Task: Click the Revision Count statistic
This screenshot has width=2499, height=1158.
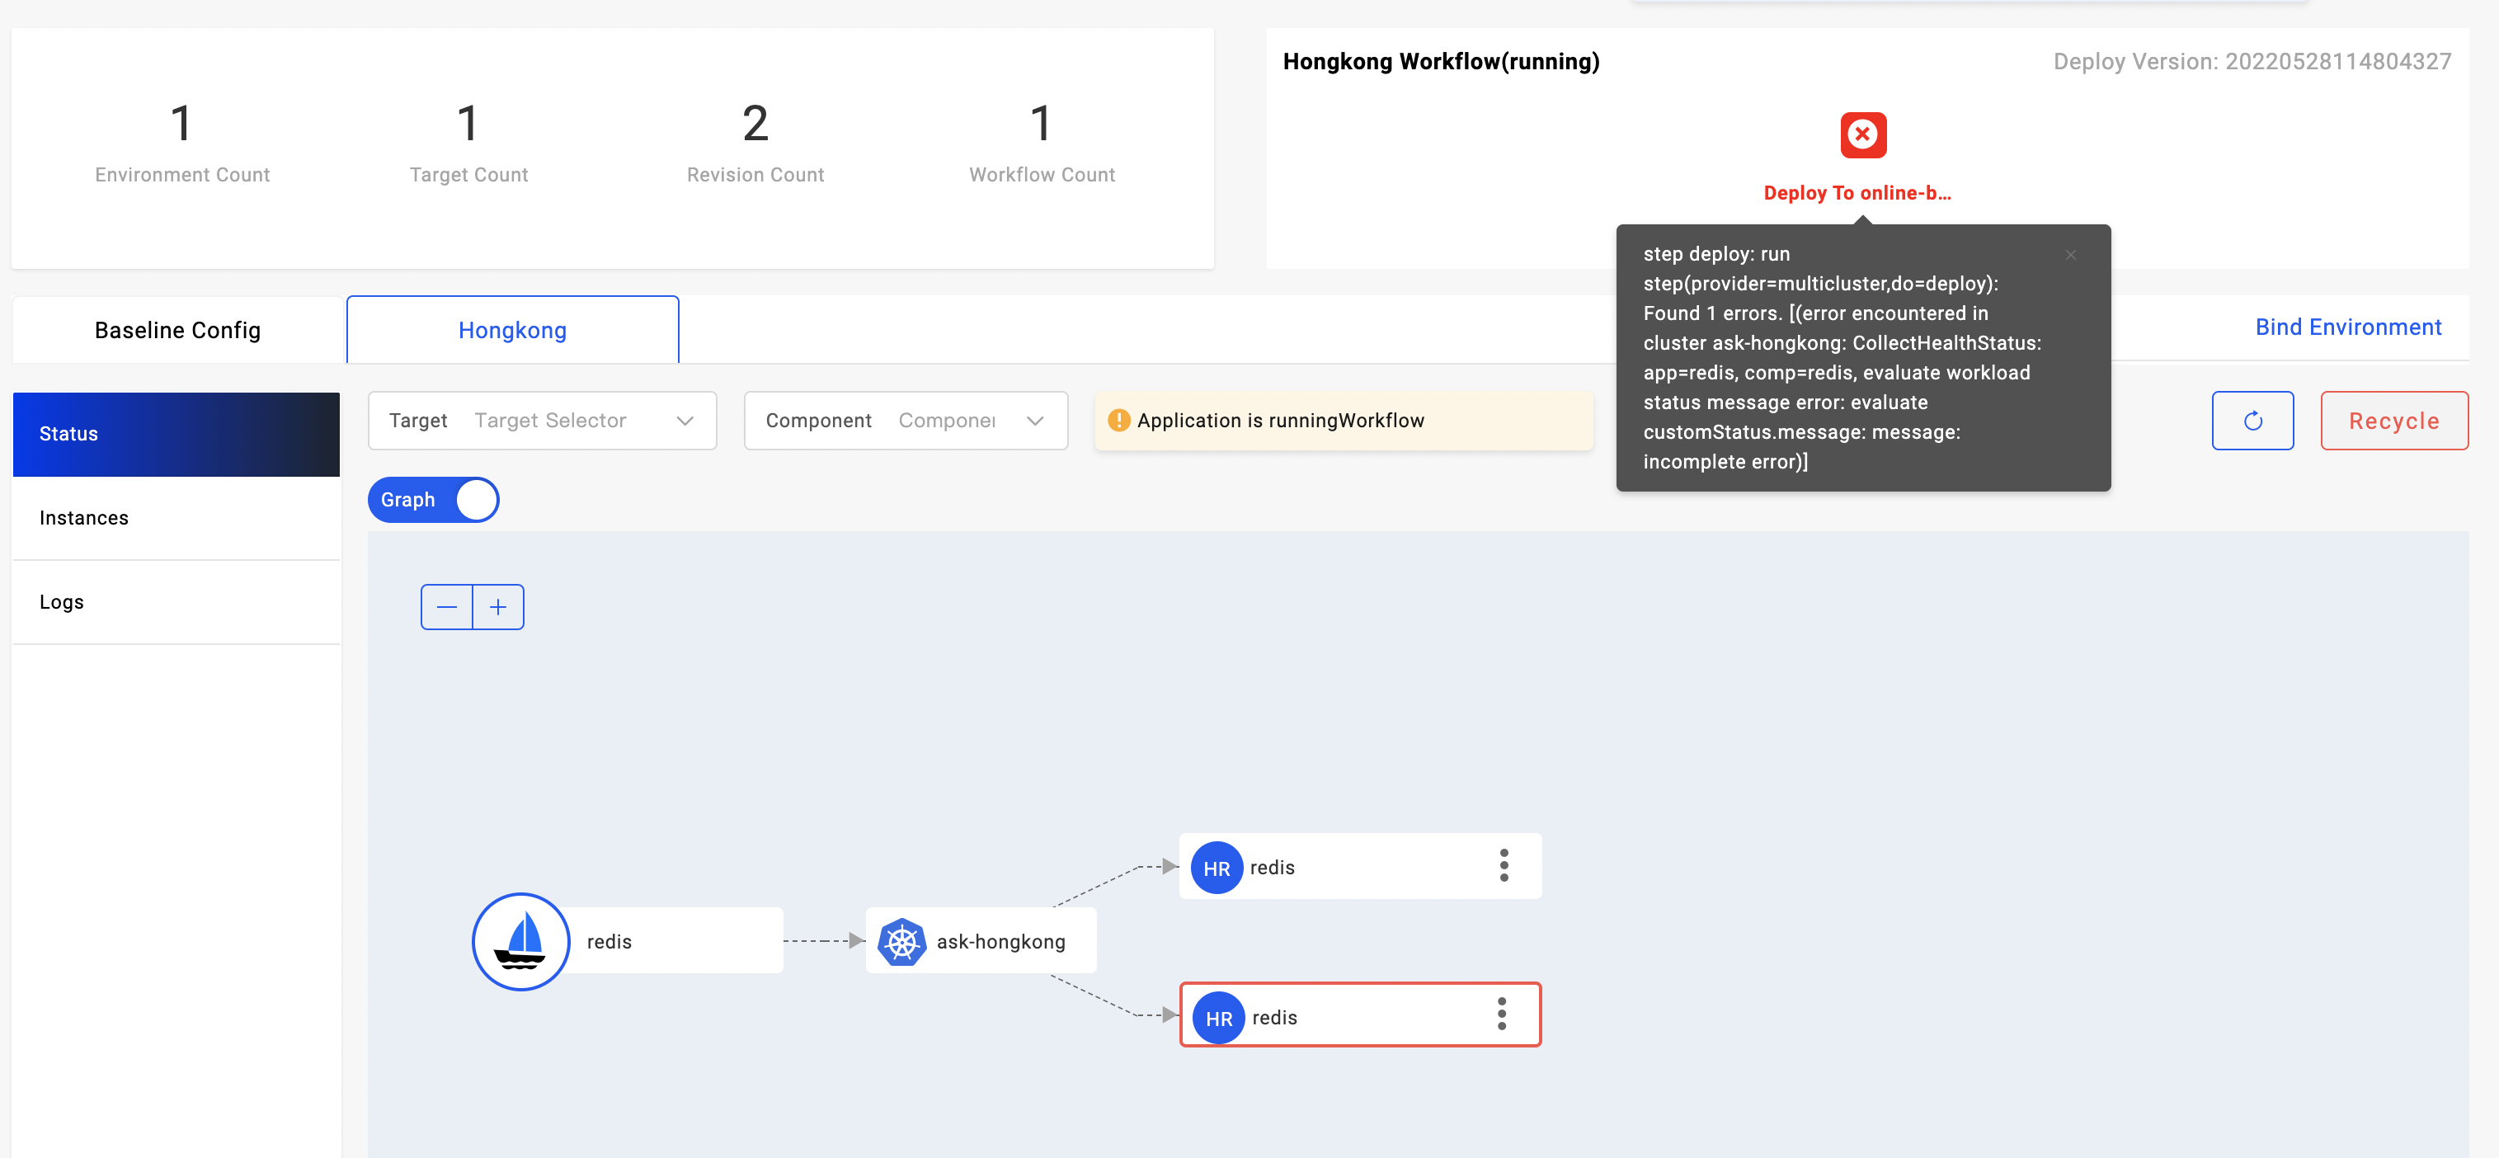Action: tap(755, 142)
